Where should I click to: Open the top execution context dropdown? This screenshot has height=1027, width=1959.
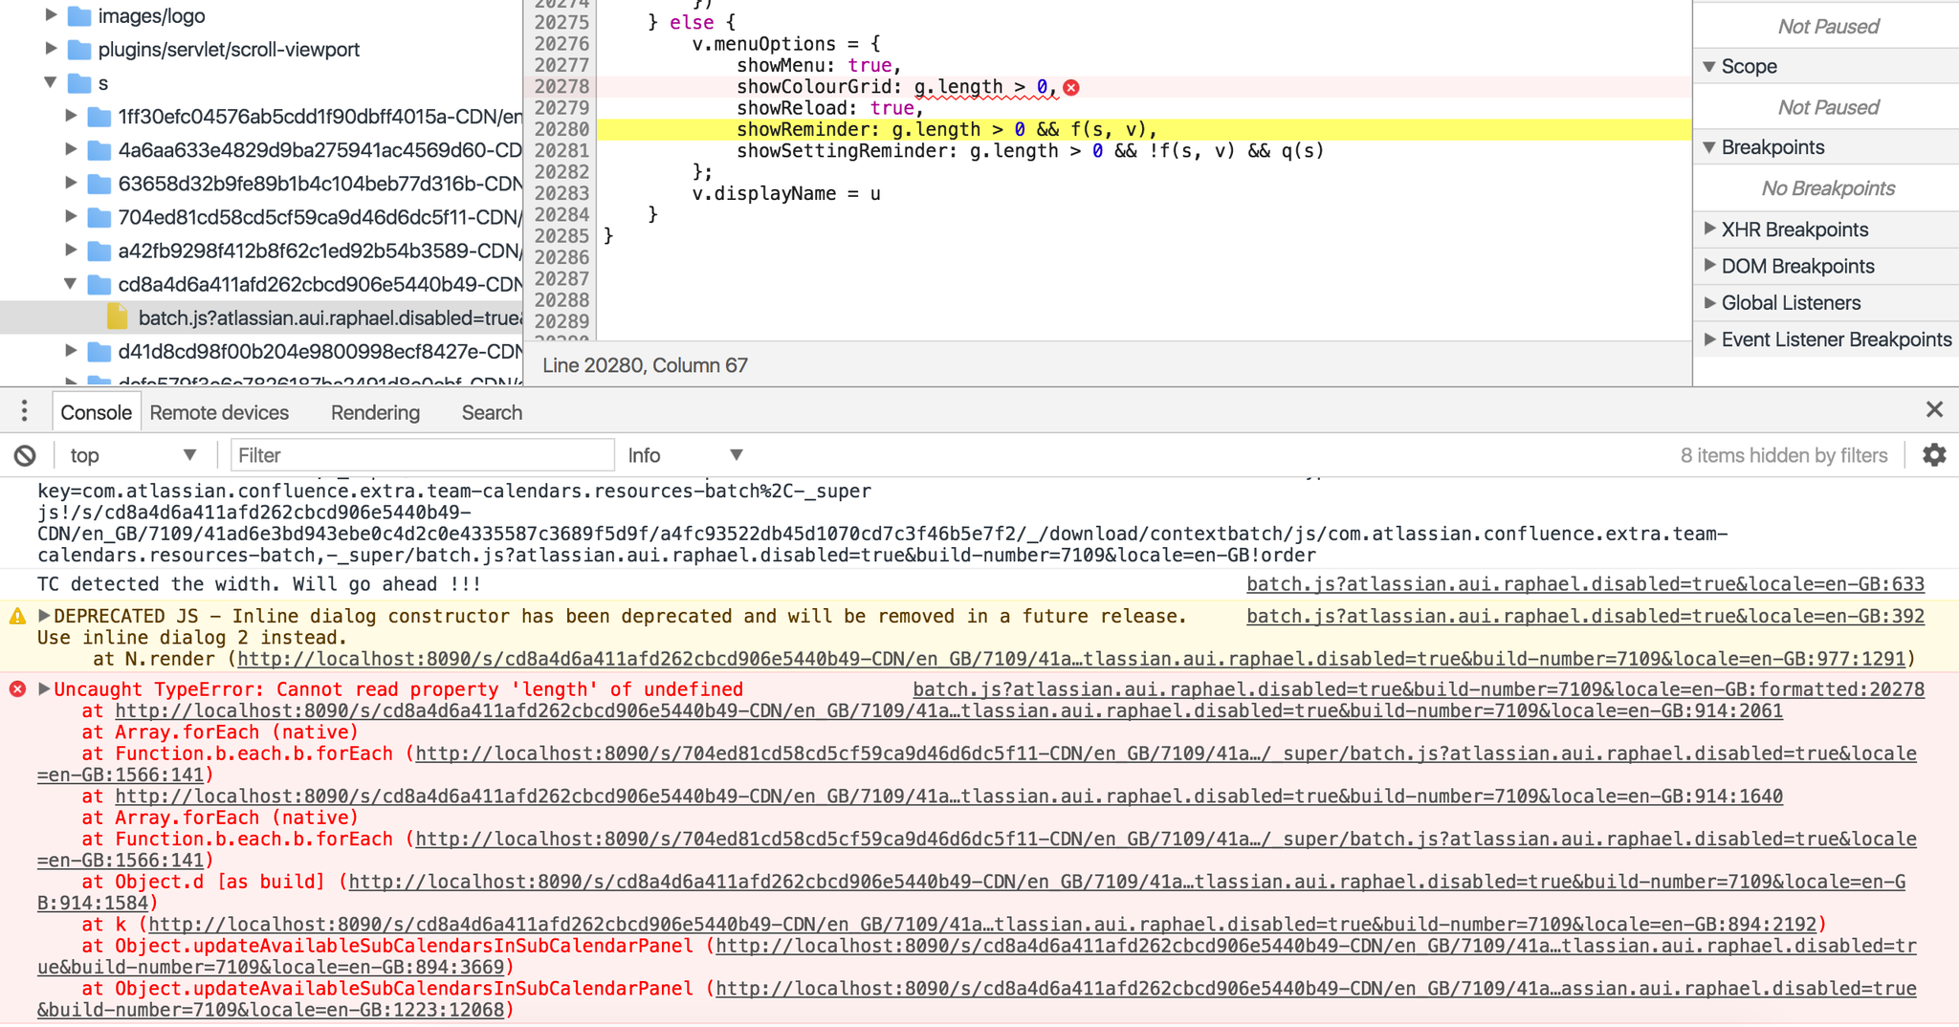click(x=132, y=456)
